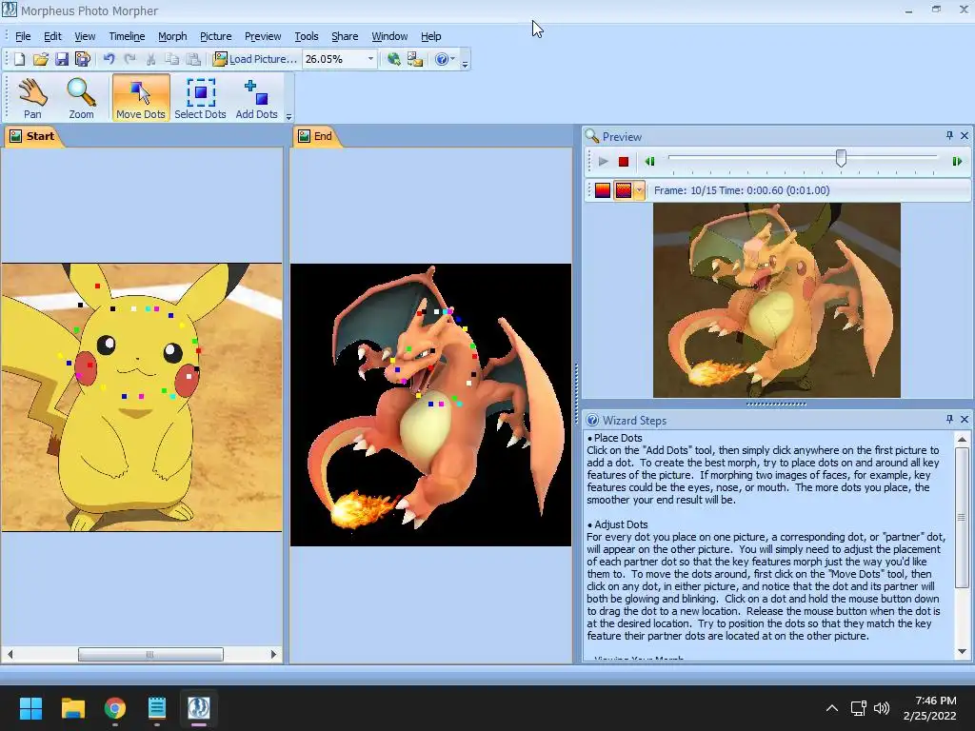Activate the Select Dots tool
This screenshot has height=731, width=975.
(x=200, y=98)
